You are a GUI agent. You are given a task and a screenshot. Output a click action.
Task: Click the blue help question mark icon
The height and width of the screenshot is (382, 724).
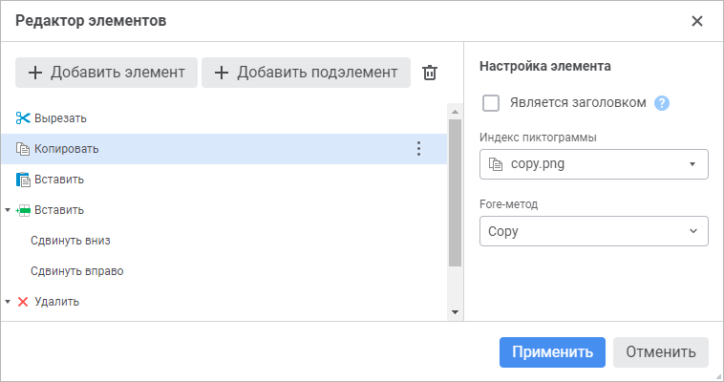[661, 103]
